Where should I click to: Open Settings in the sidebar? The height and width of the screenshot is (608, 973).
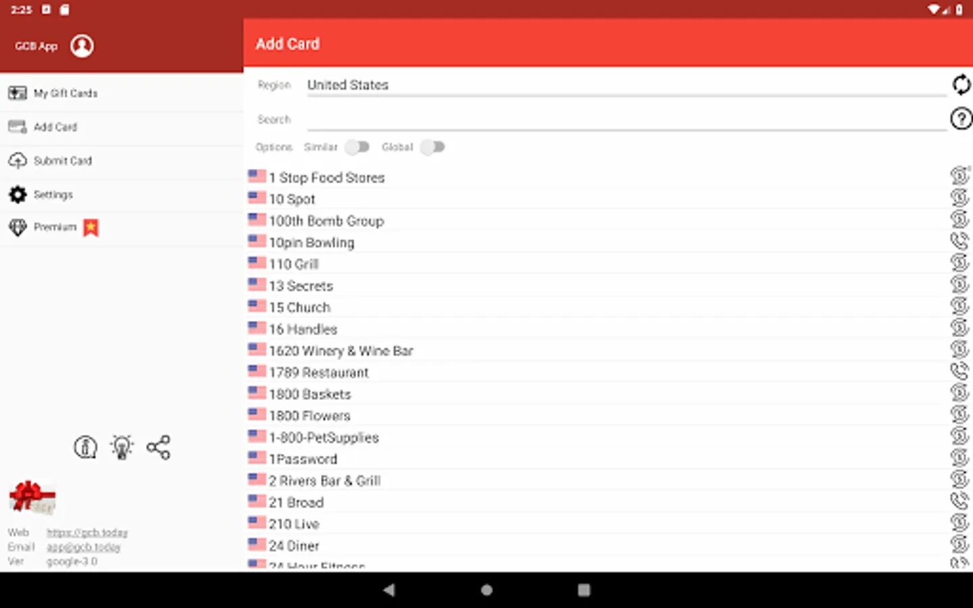(122, 195)
